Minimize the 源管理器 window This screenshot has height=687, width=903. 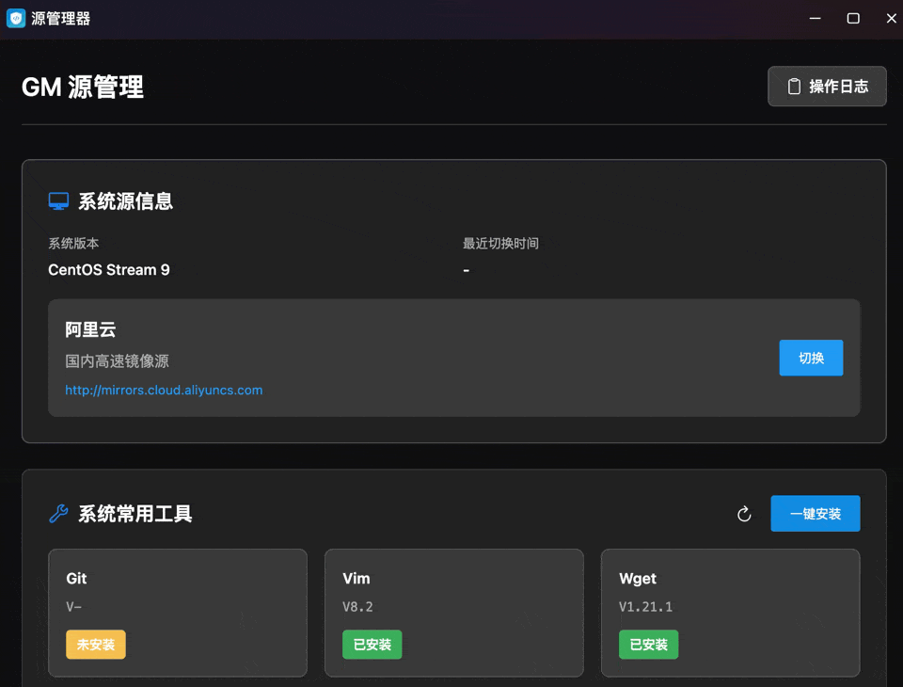815,19
